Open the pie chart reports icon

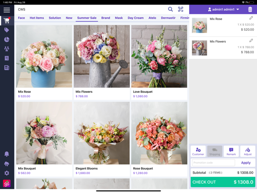click(x=7, y=39)
